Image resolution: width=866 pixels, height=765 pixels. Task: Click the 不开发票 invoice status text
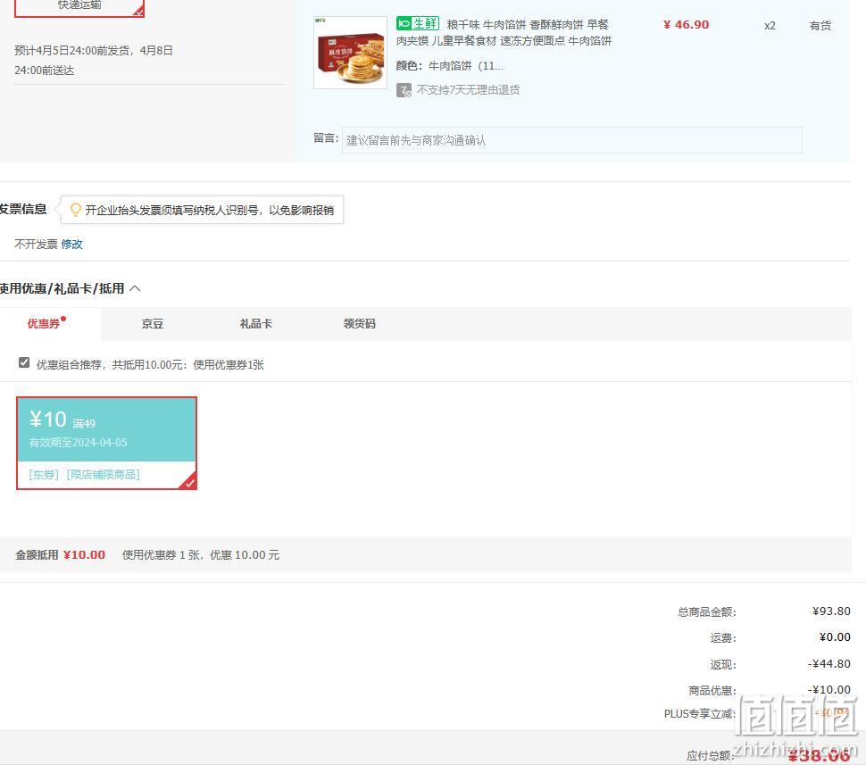(x=36, y=244)
